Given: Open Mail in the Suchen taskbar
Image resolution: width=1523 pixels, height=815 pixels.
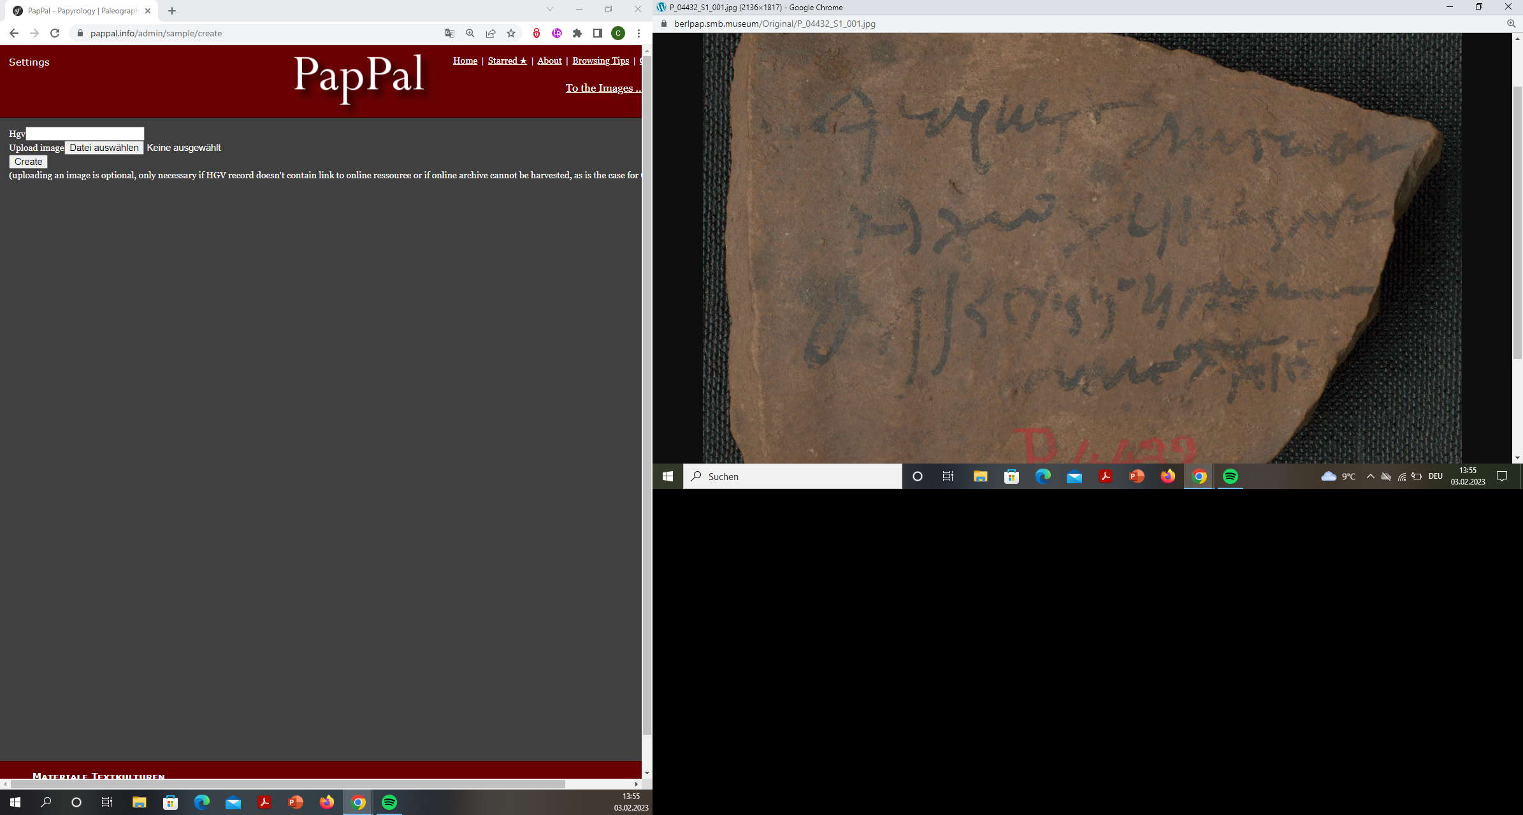Looking at the screenshot, I should point(1074,476).
